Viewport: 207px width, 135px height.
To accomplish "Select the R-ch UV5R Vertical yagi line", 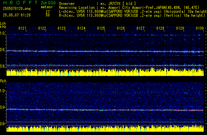I will 132,15.
